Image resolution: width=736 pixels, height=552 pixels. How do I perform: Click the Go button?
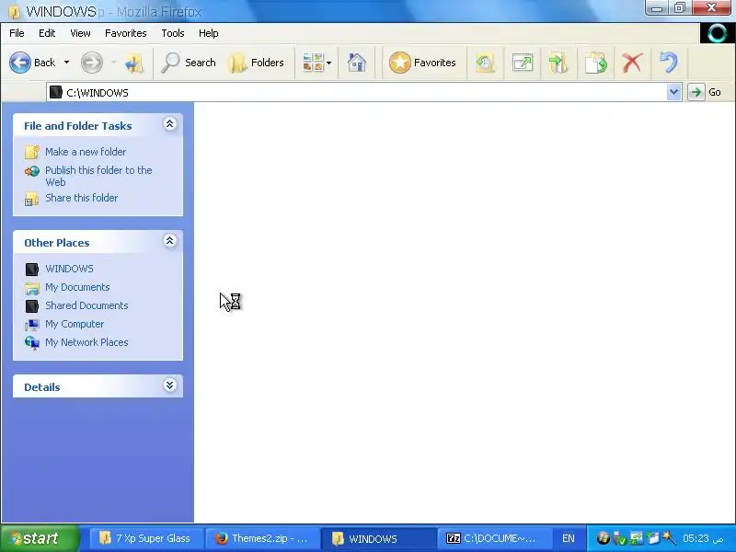coord(705,92)
